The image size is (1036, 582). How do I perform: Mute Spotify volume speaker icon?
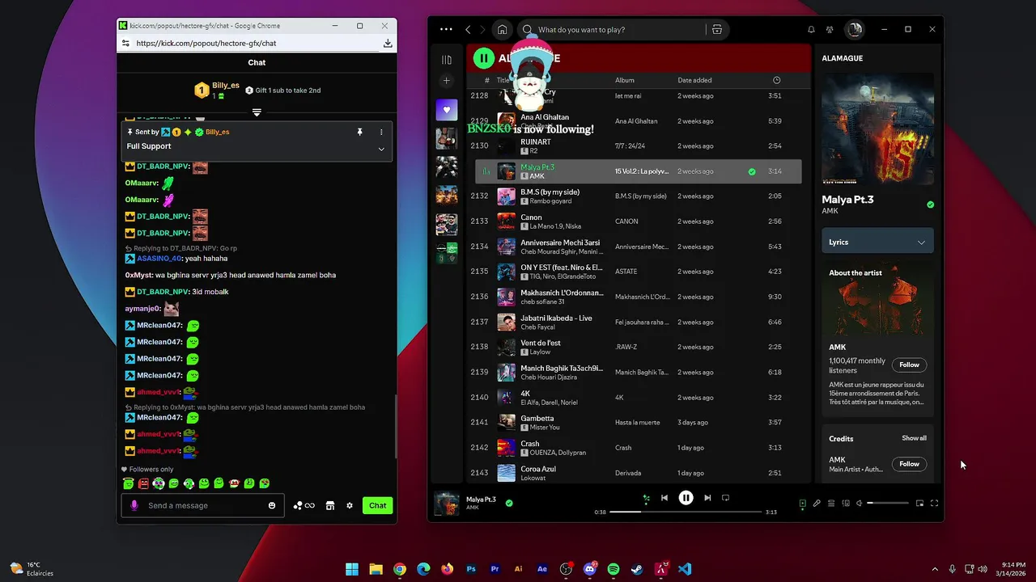860,504
